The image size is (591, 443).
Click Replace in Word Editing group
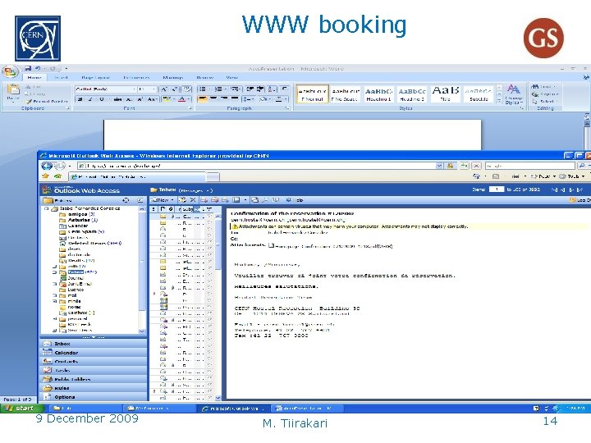pyautogui.click(x=545, y=94)
